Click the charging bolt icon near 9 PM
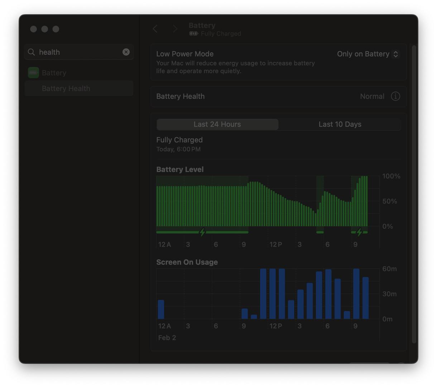The image size is (437, 387). 359,232
